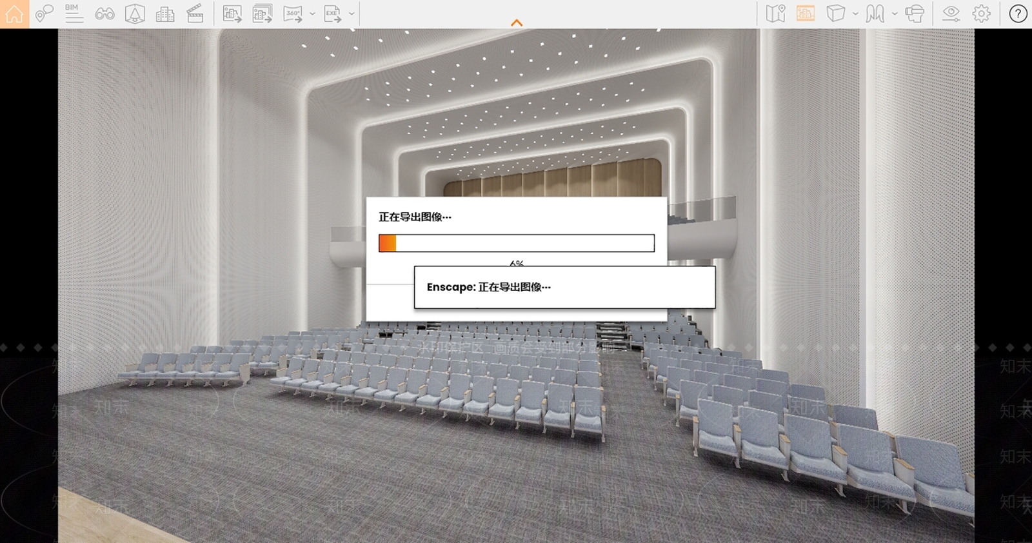Click the Home icon in Enscape toolbar
Image resolution: width=1032 pixels, height=543 pixels.
click(14, 14)
